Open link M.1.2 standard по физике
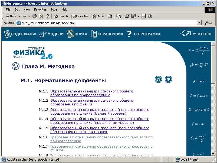 point(91,102)
